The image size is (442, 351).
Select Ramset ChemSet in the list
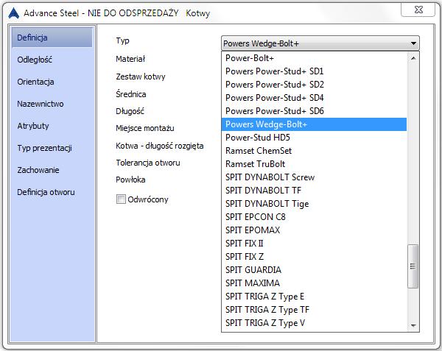(x=314, y=151)
